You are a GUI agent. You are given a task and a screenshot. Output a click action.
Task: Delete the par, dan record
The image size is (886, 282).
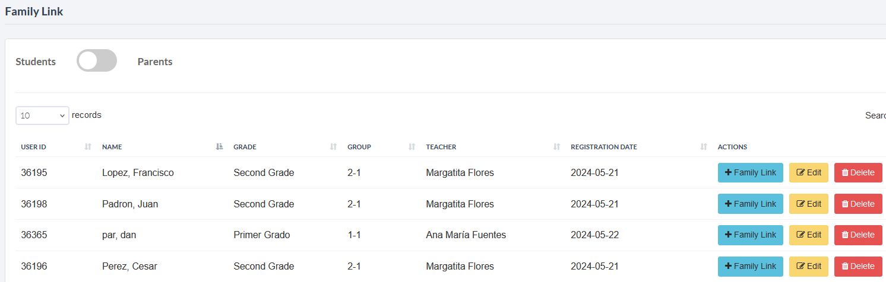click(x=857, y=235)
